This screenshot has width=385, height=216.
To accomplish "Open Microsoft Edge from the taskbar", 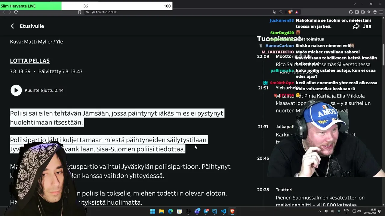I will 170,211.
